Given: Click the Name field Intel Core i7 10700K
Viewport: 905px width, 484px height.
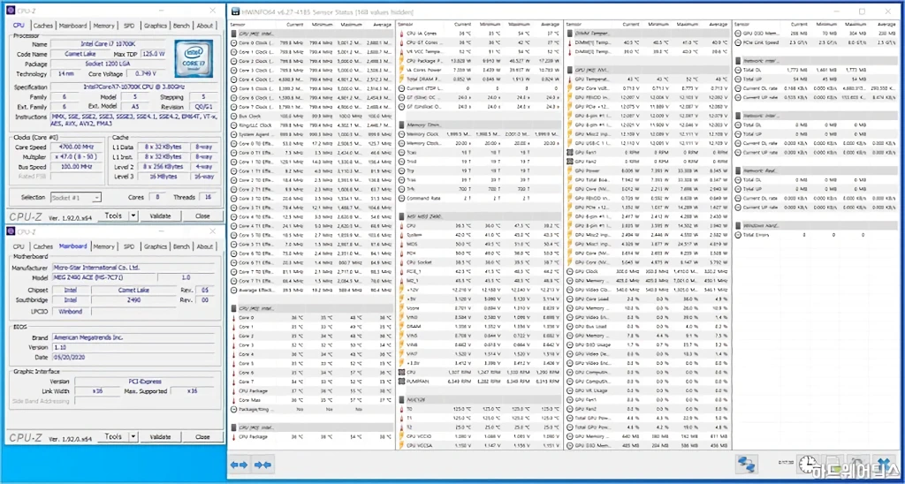Looking at the screenshot, I should (x=110, y=44).
